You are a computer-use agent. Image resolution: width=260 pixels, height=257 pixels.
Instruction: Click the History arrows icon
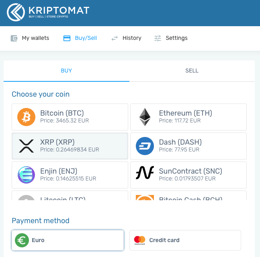pos(115,38)
